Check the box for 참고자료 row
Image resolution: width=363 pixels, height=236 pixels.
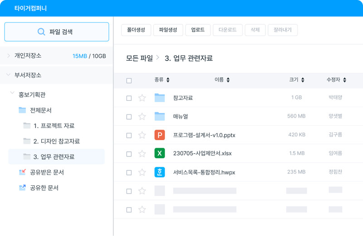pyautogui.click(x=129, y=98)
